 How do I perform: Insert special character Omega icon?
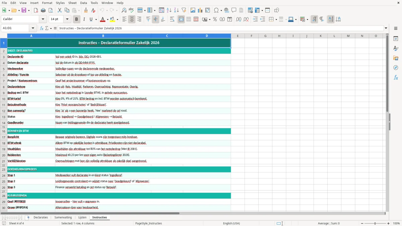click(216, 10)
